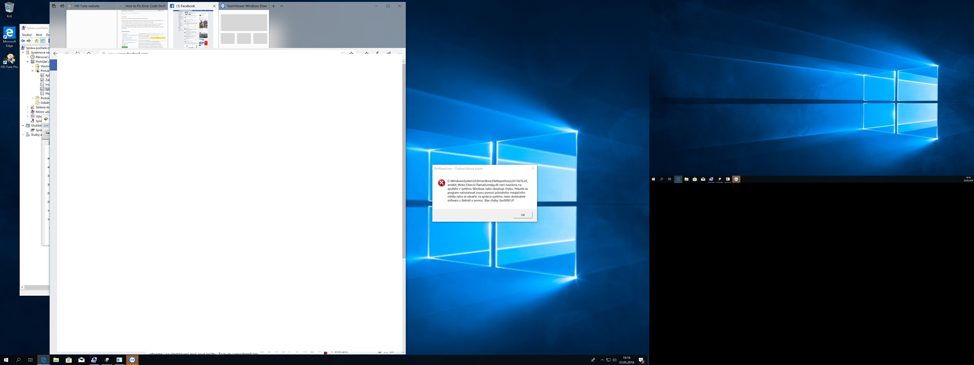The image size is (974, 365).
Task: Click the Task View taskbar icon
Action: click(30, 360)
